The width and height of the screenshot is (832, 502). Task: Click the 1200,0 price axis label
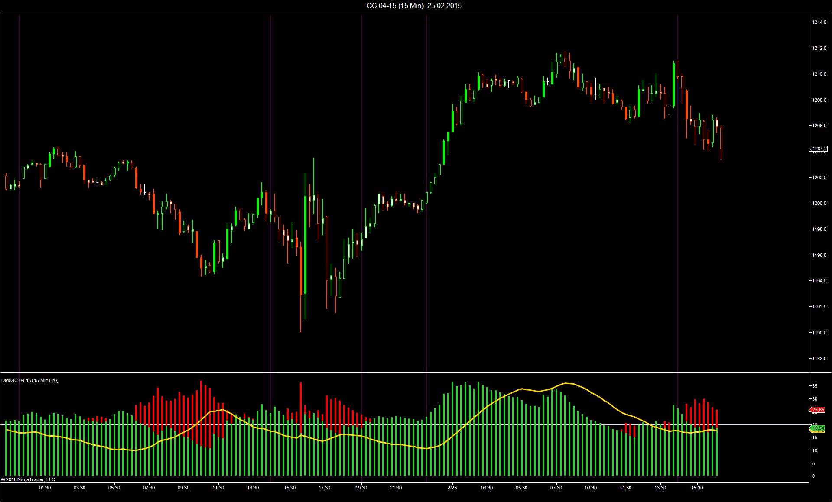819,203
